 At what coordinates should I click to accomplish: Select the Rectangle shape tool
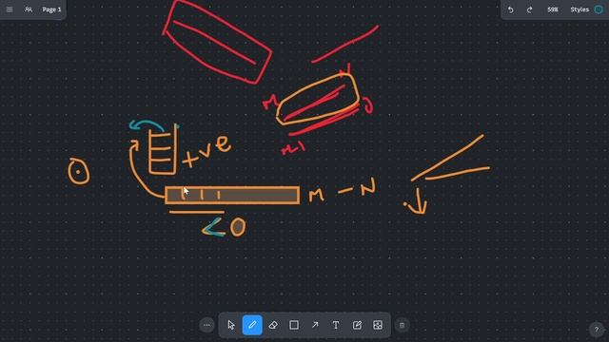pyautogui.click(x=294, y=325)
